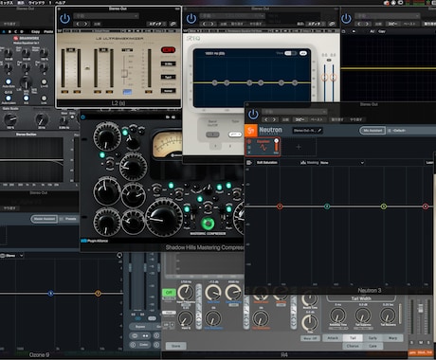The width and height of the screenshot is (436, 360).
Task: Click コピー in the Neutron window header
Action: (x=300, y=119)
